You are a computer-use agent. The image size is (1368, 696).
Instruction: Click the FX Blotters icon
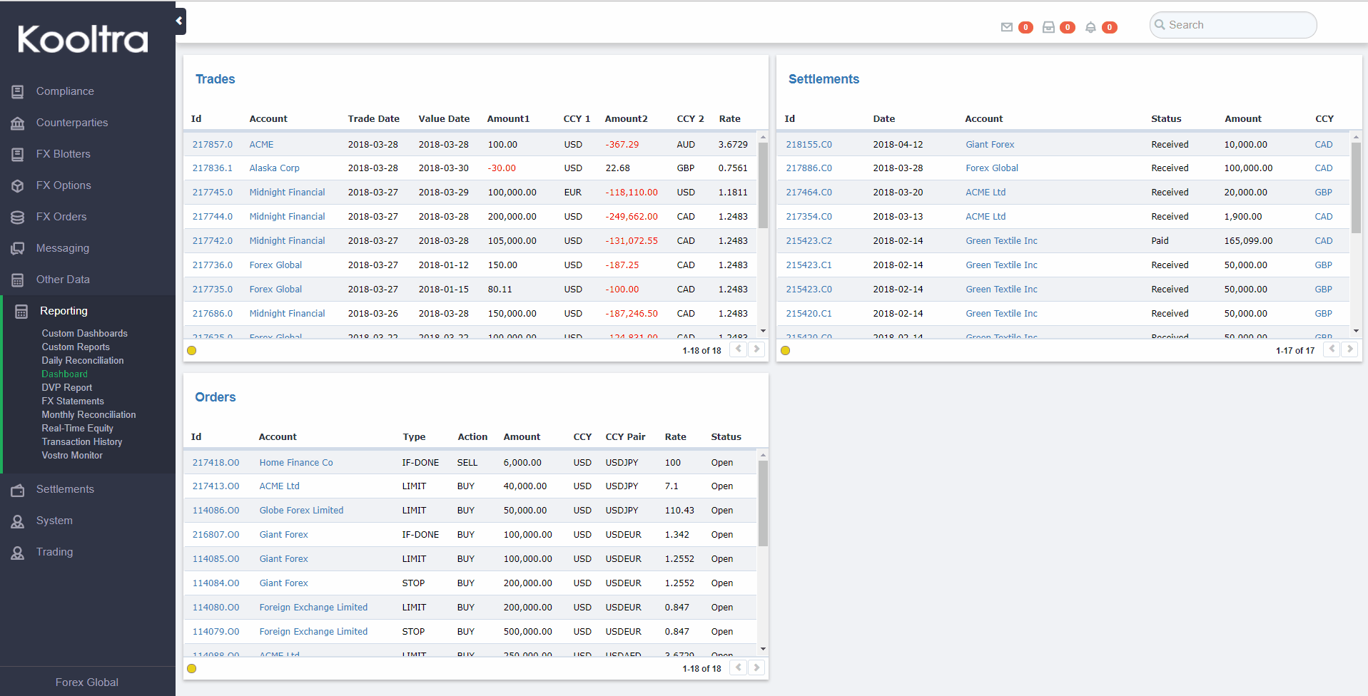tap(18, 154)
